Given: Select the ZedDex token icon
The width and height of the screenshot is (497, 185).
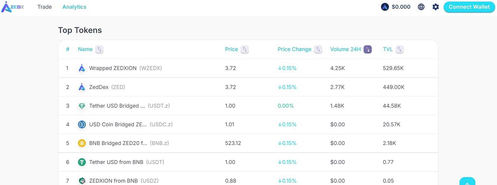Looking at the screenshot, I should [82, 87].
